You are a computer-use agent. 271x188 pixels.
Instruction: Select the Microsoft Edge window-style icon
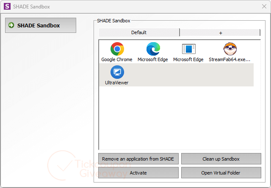pyautogui.click(x=189, y=49)
